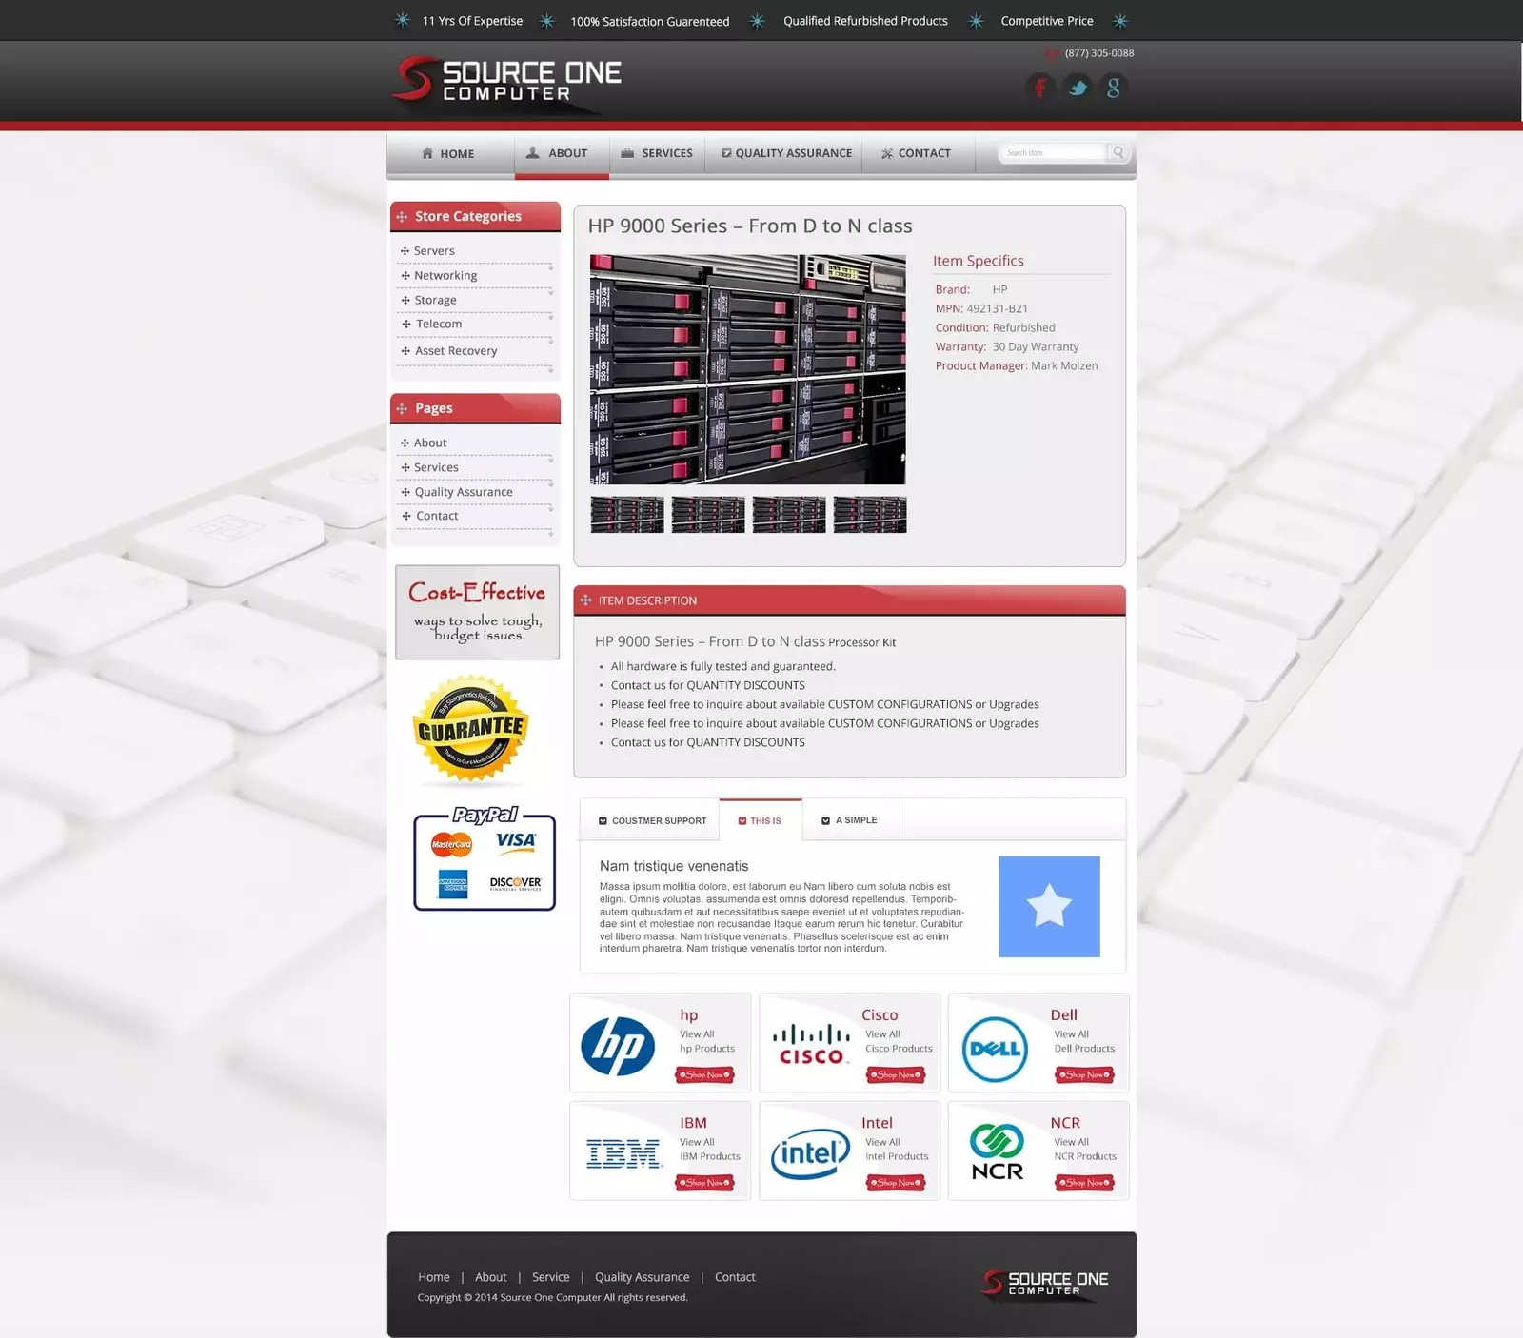Click the blue star image
This screenshot has width=1523, height=1338.
tap(1049, 907)
